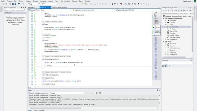Select App.config in Solution Explorer
197x111 pixels.
(173, 31)
